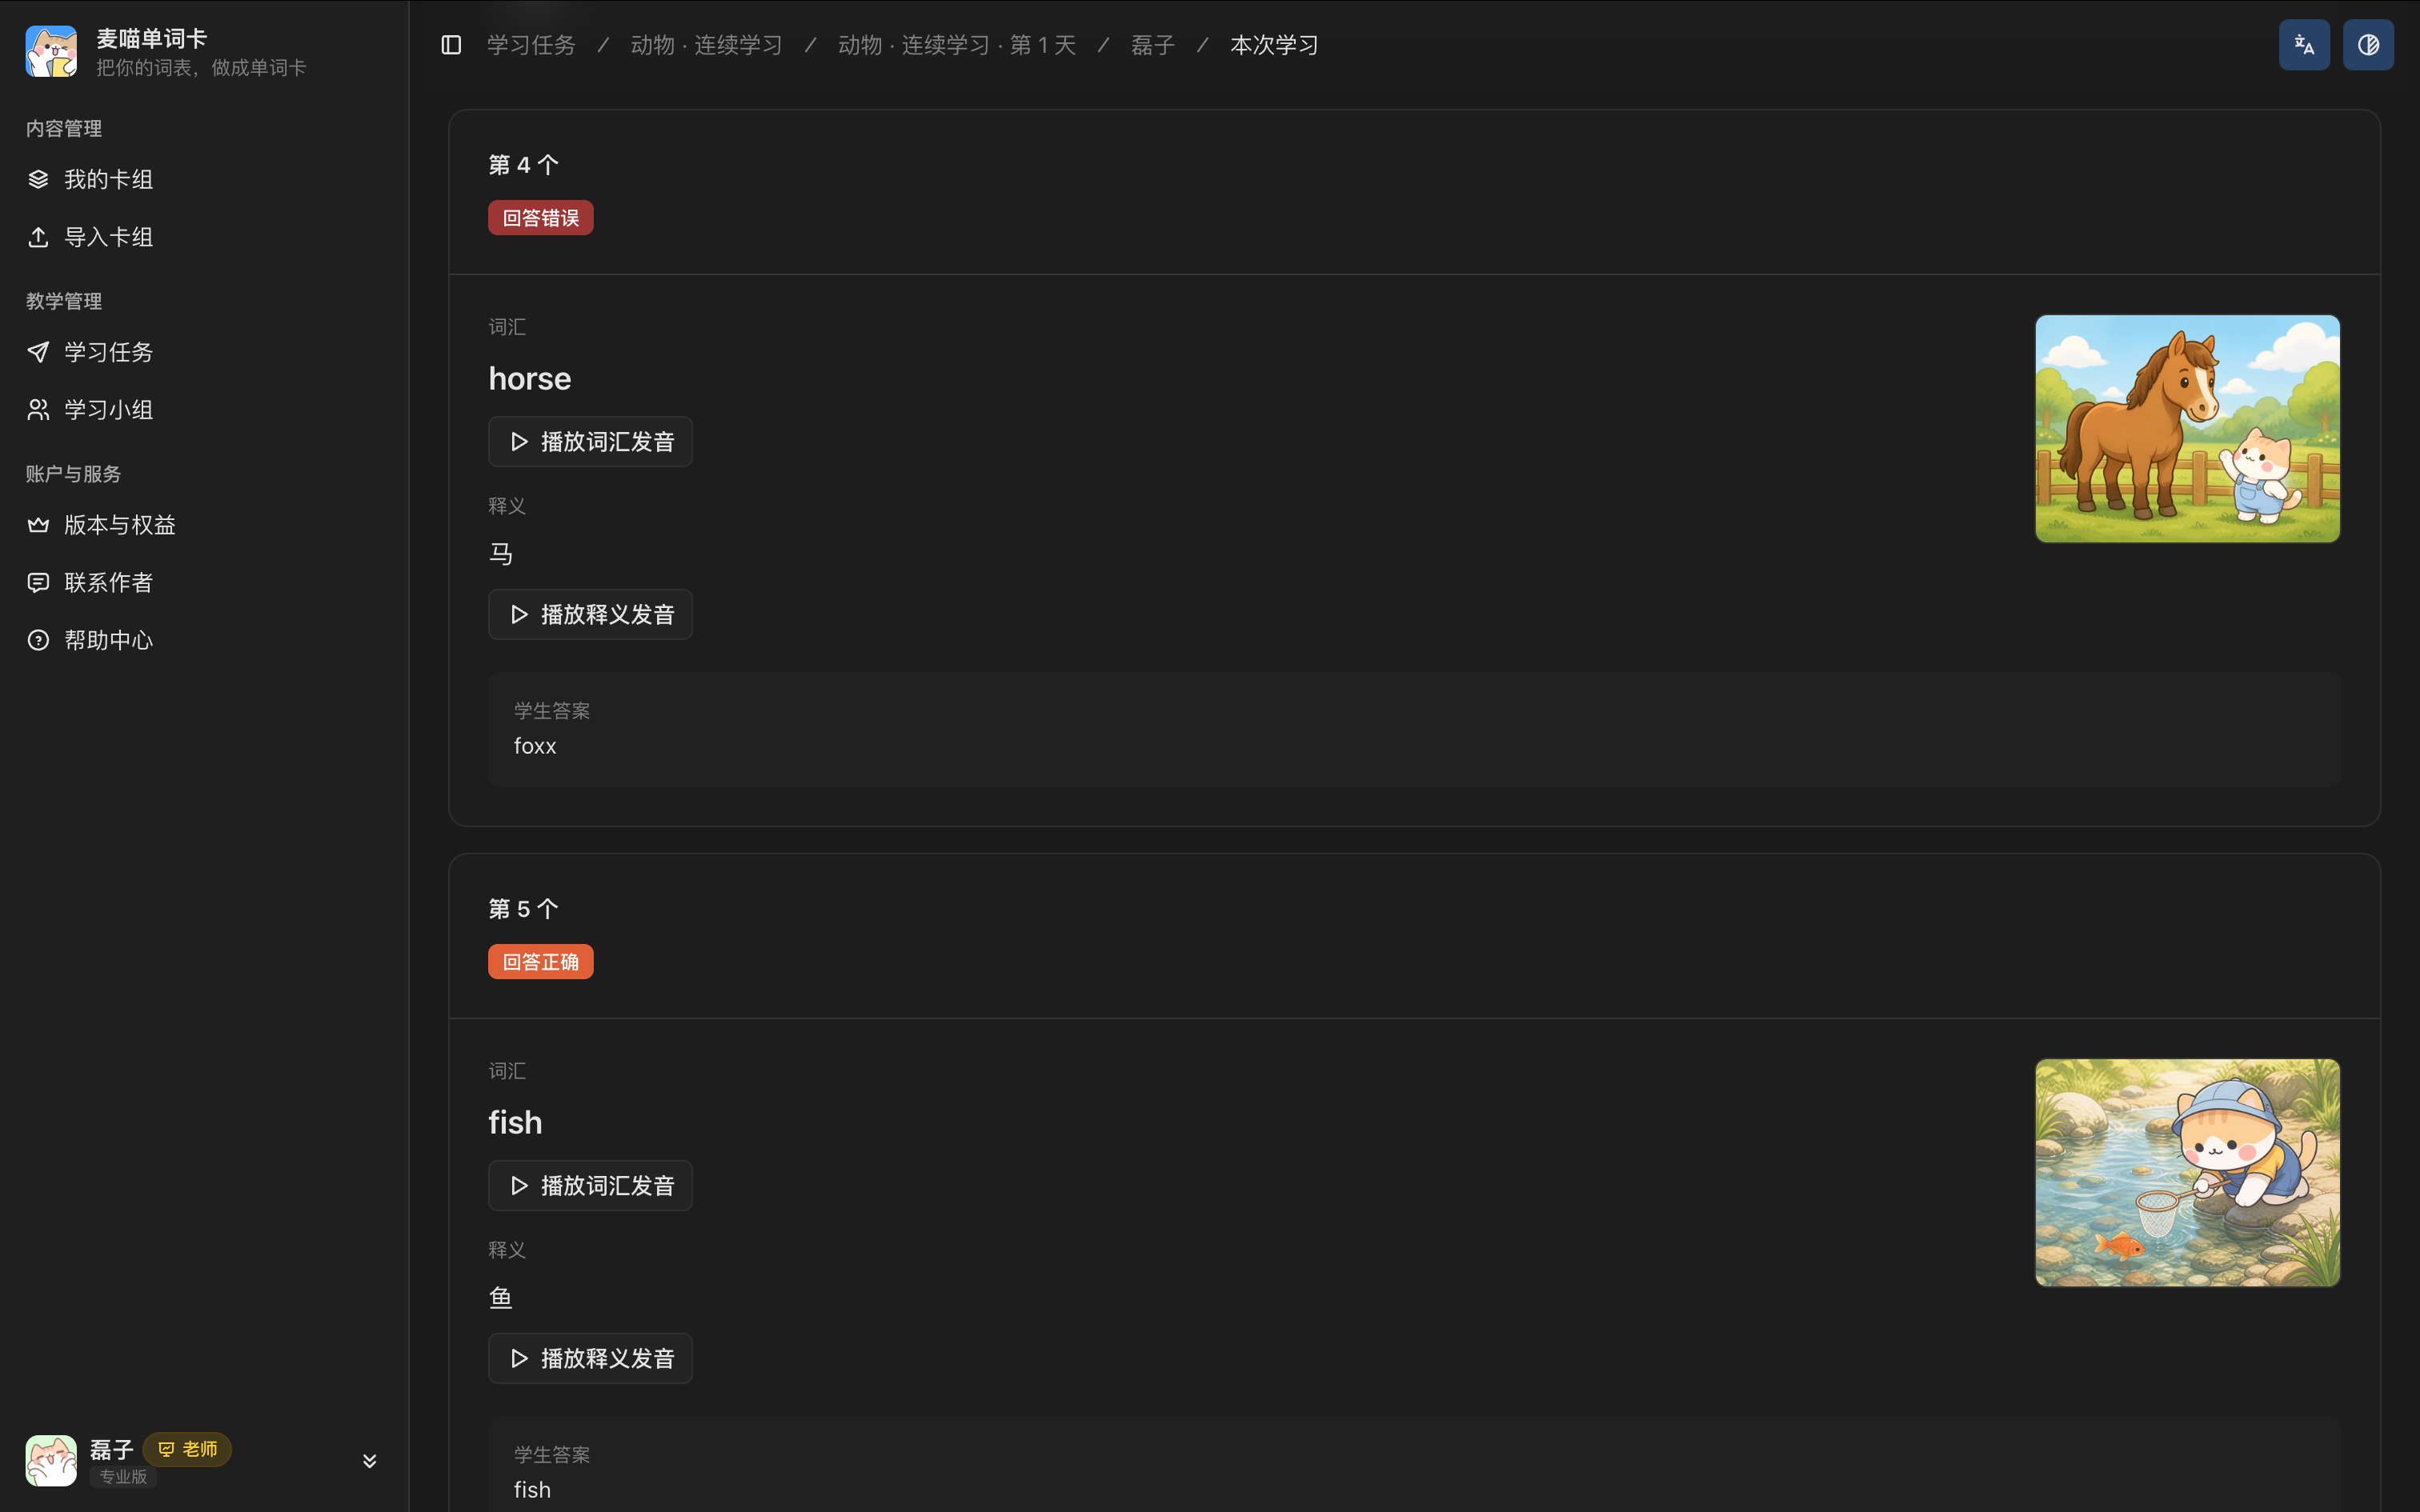This screenshot has width=2420, height=1512.
Task: Open 版本与权益 page
Action: click(x=204, y=525)
